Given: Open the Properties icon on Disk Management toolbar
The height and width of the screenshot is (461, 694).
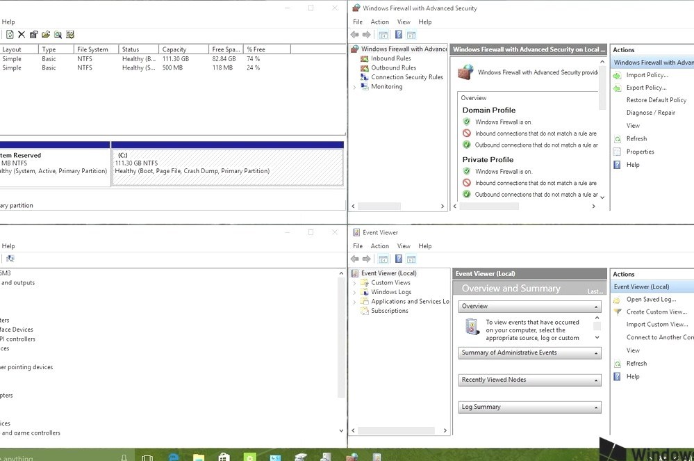Looking at the screenshot, I should click(33, 34).
